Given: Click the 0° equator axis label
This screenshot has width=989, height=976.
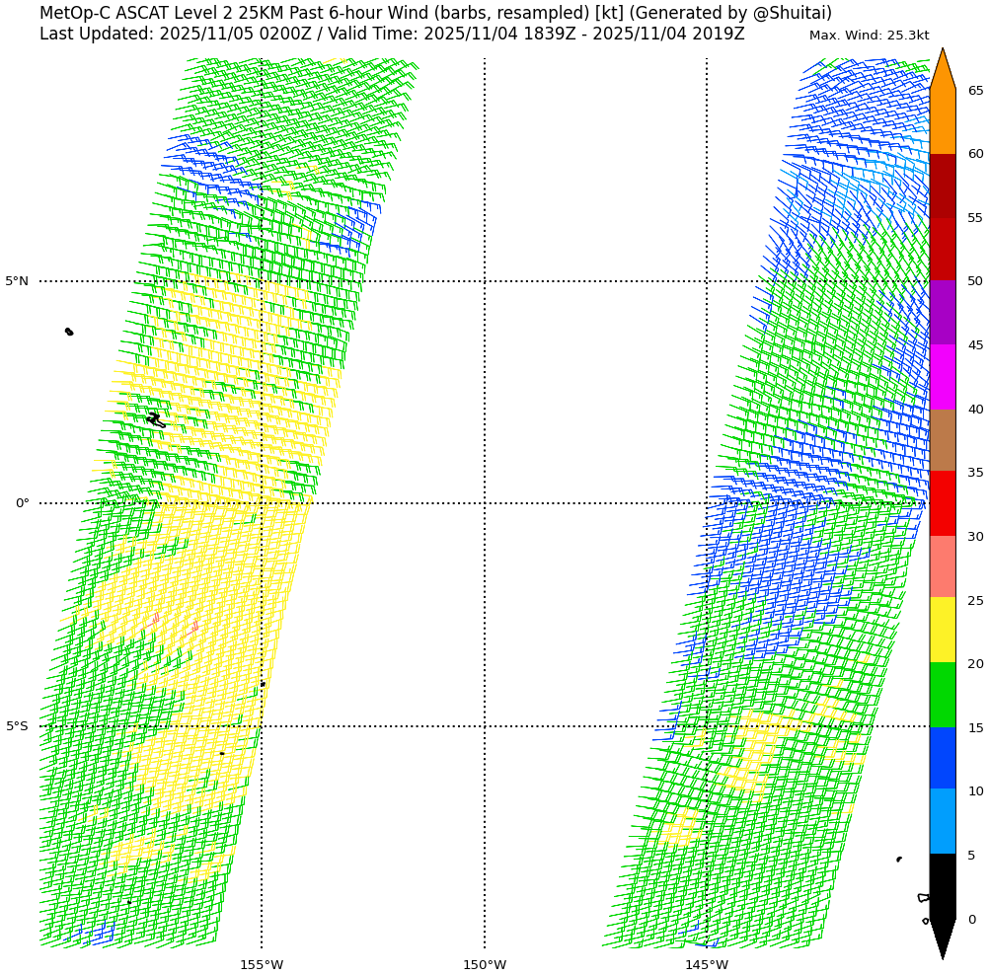Looking at the screenshot, I should (x=22, y=503).
